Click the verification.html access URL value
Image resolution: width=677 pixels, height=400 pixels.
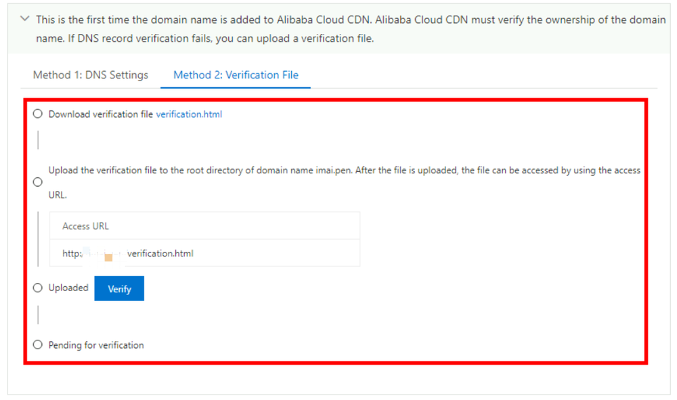(x=160, y=254)
